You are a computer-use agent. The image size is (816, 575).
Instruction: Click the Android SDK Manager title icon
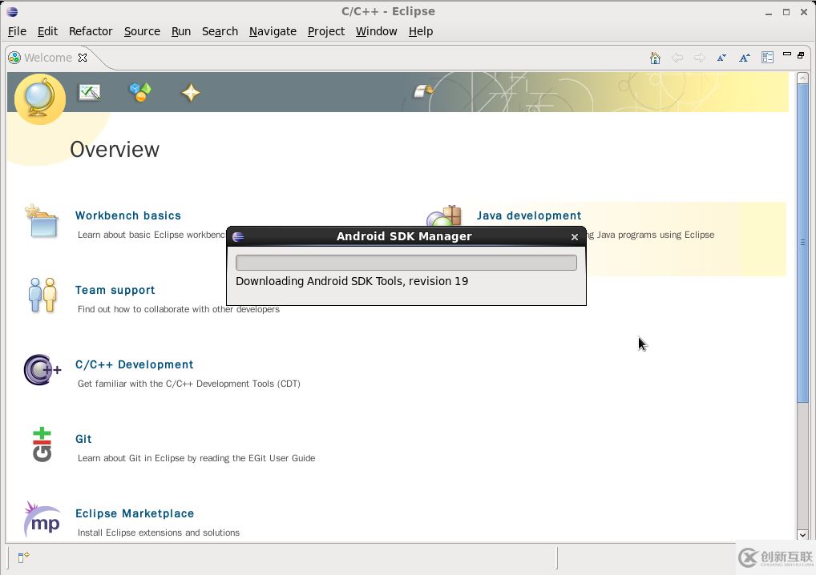(x=238, y=236)
